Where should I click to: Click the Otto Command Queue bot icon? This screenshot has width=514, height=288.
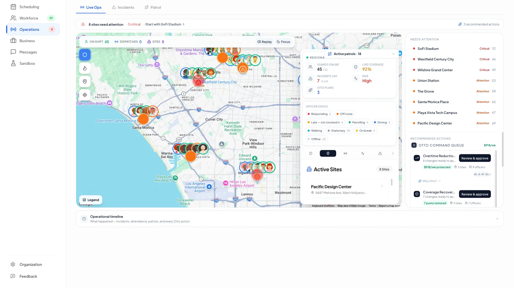tap(414, 145)
